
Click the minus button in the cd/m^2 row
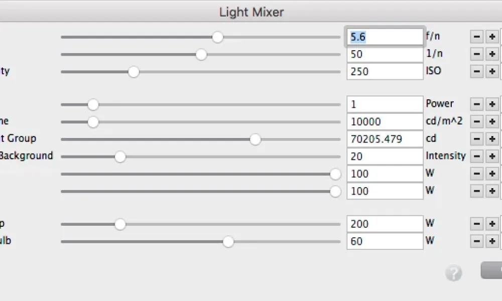[477, 121]
